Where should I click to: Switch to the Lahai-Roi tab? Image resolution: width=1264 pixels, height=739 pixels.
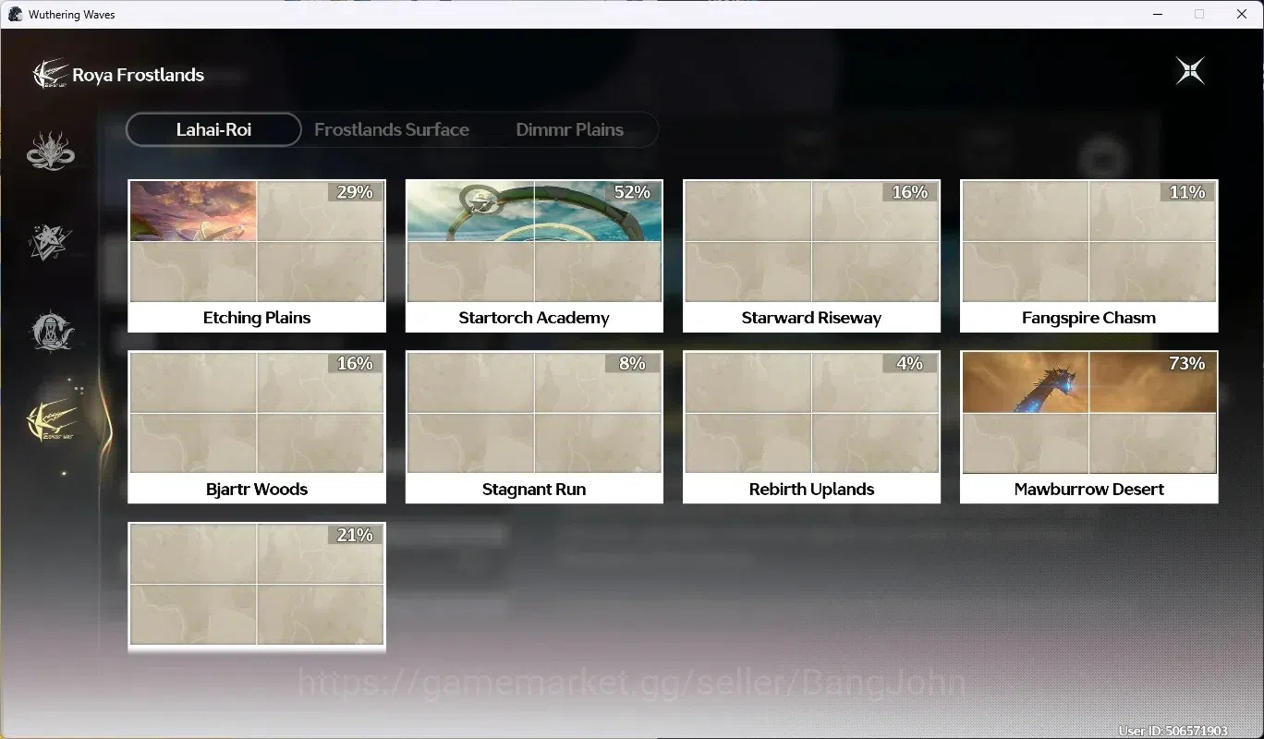click(x=213, y=129)
